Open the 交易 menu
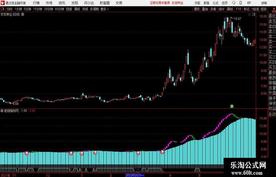276x177 pixels. pyautogui.click(x=119, y=3)
